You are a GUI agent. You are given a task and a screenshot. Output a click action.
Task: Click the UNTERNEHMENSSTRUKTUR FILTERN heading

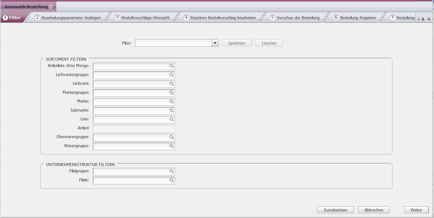pyautogui.click(x=80, y=164)
